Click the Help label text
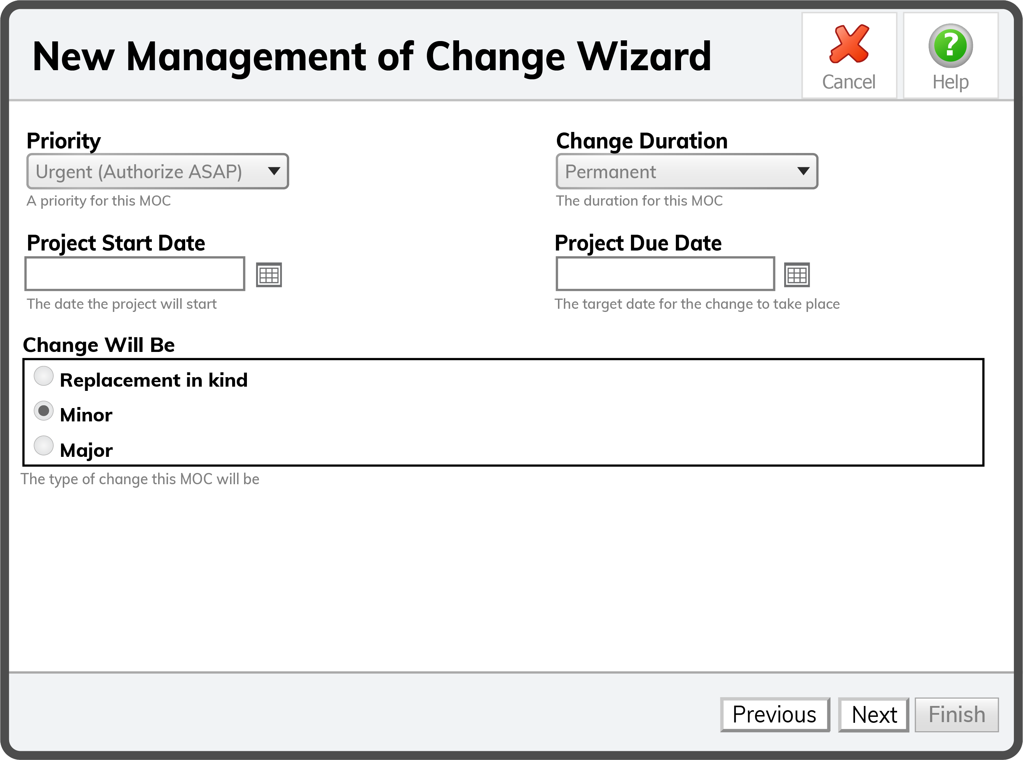 pos(950,82)
